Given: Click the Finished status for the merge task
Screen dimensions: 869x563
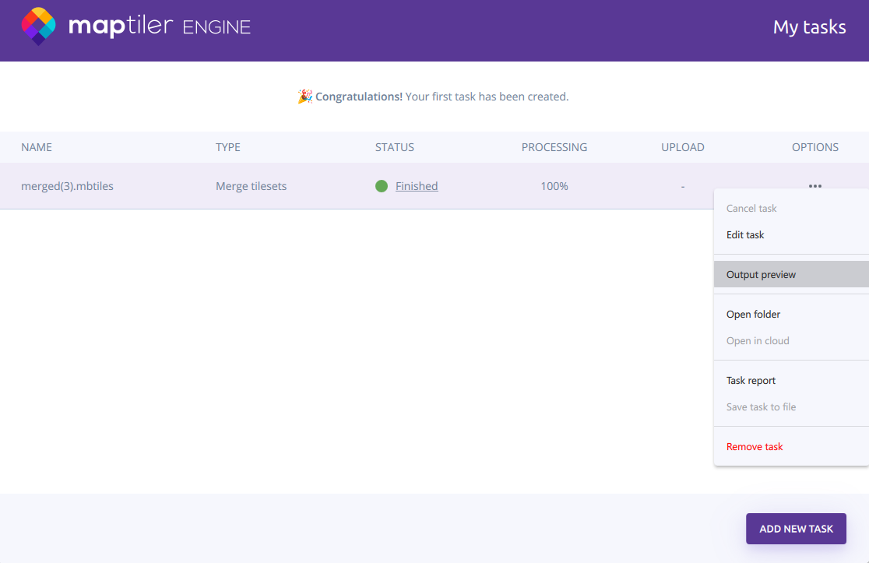Looking at the screenshot, I should 417,185.
